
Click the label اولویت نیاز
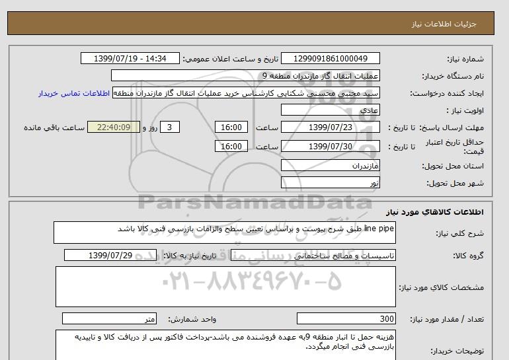465,110
